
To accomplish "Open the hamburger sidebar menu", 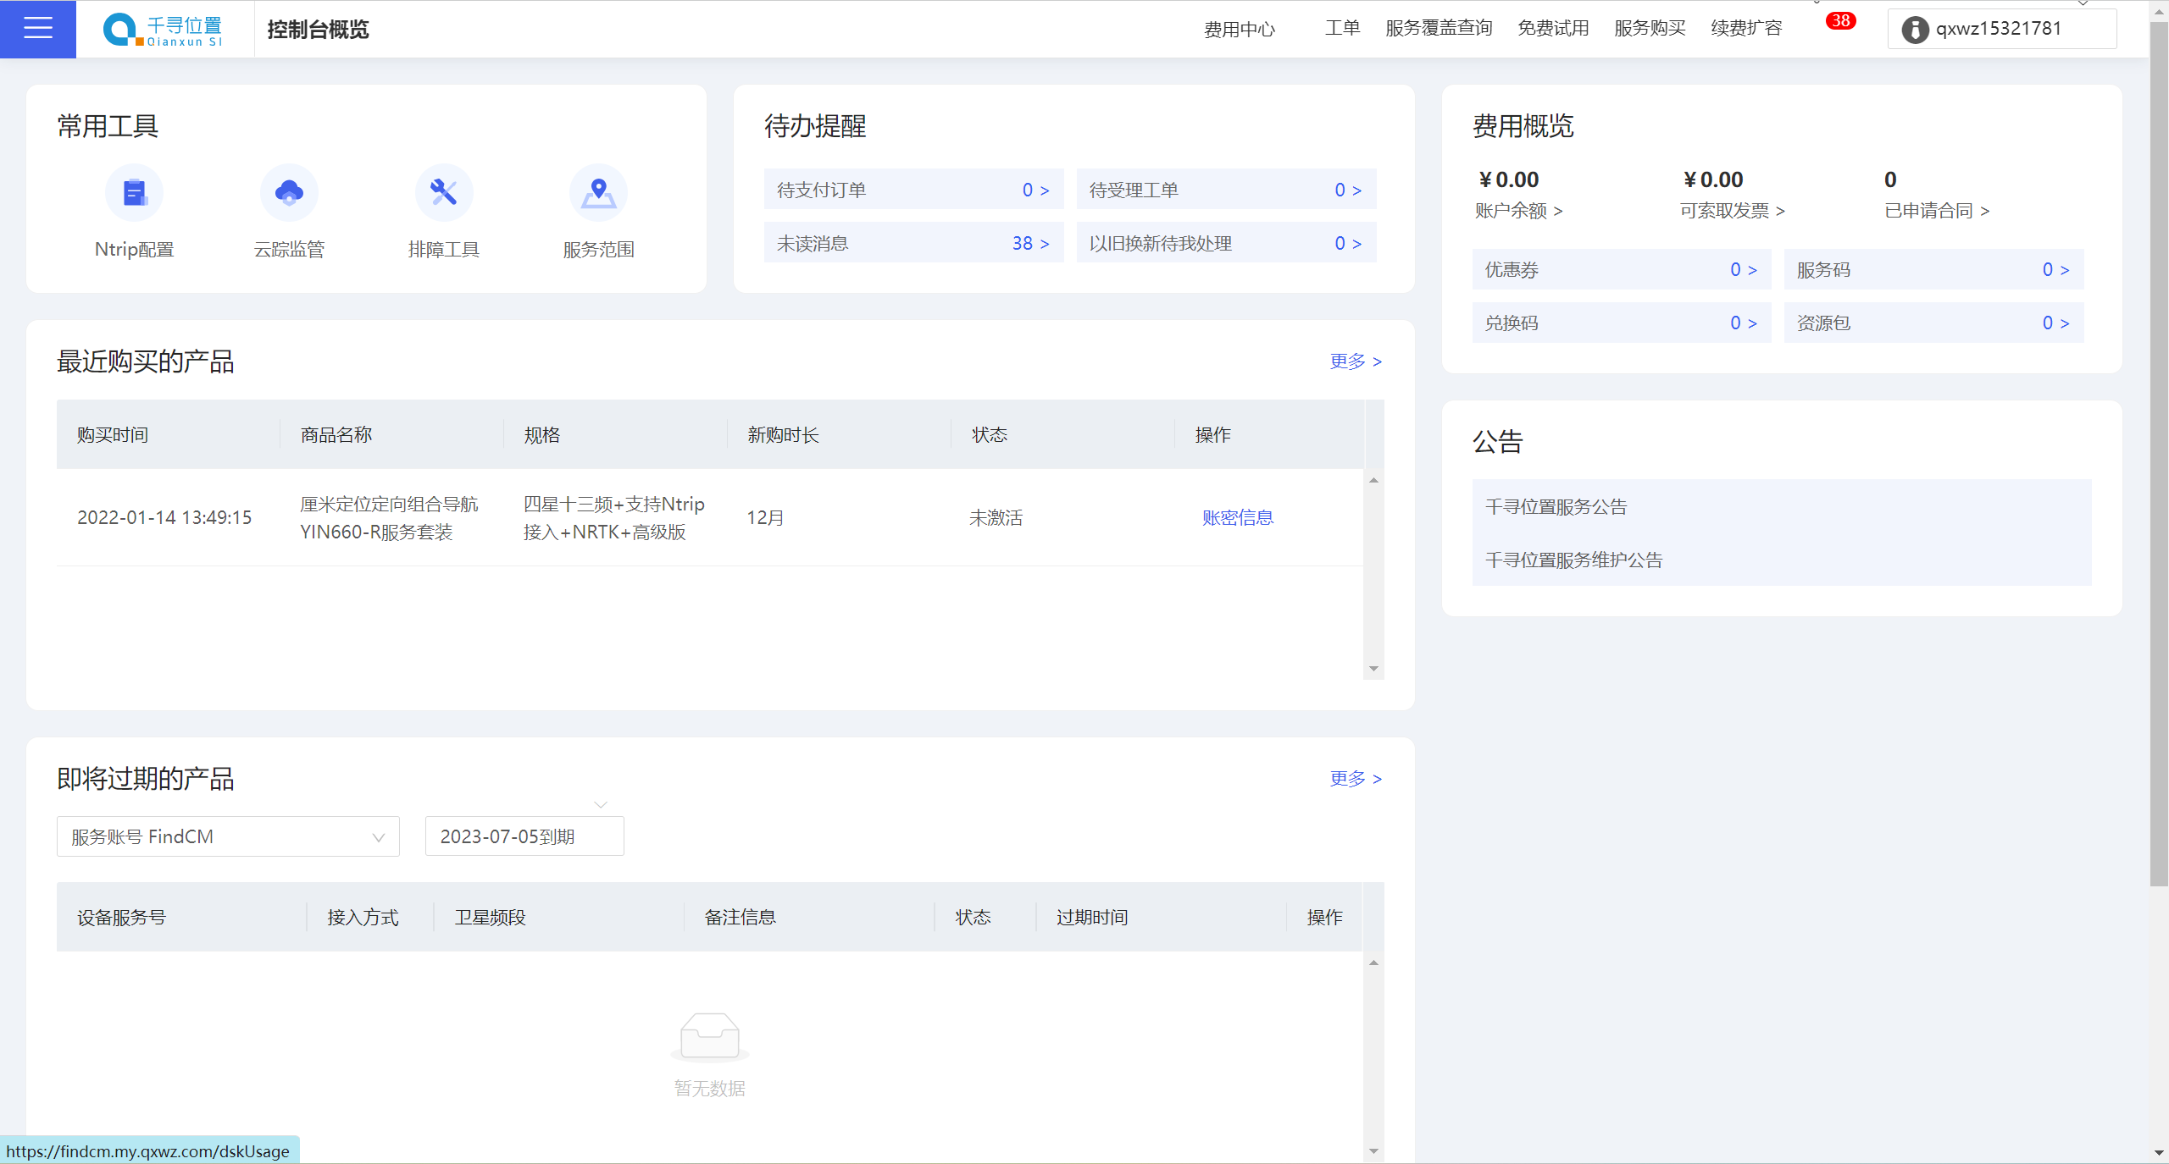I will pos(38,29).
